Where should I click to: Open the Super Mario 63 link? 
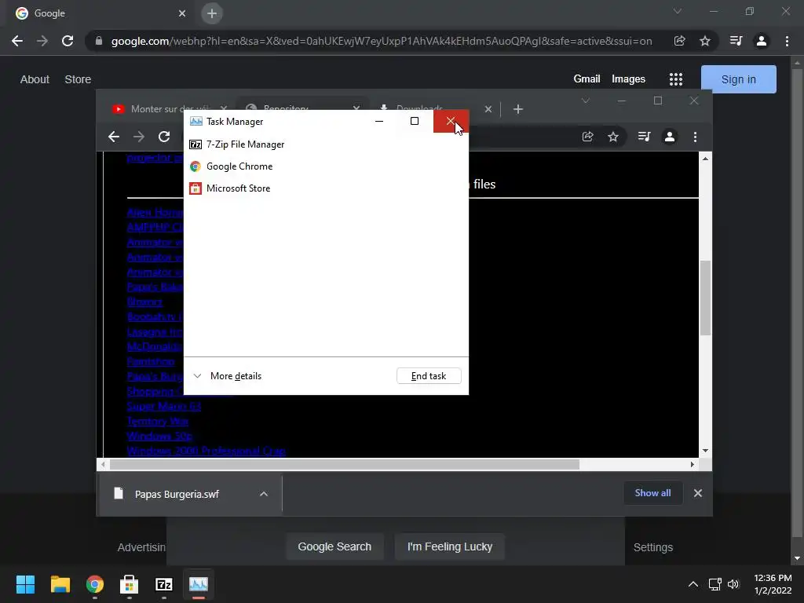[x=163, y=406]
